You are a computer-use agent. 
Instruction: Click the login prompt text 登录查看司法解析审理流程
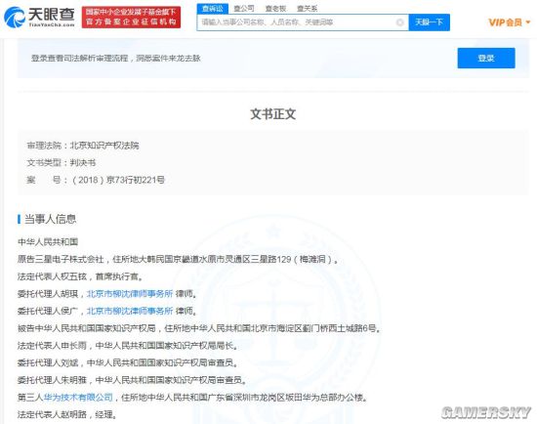(116, 58)
